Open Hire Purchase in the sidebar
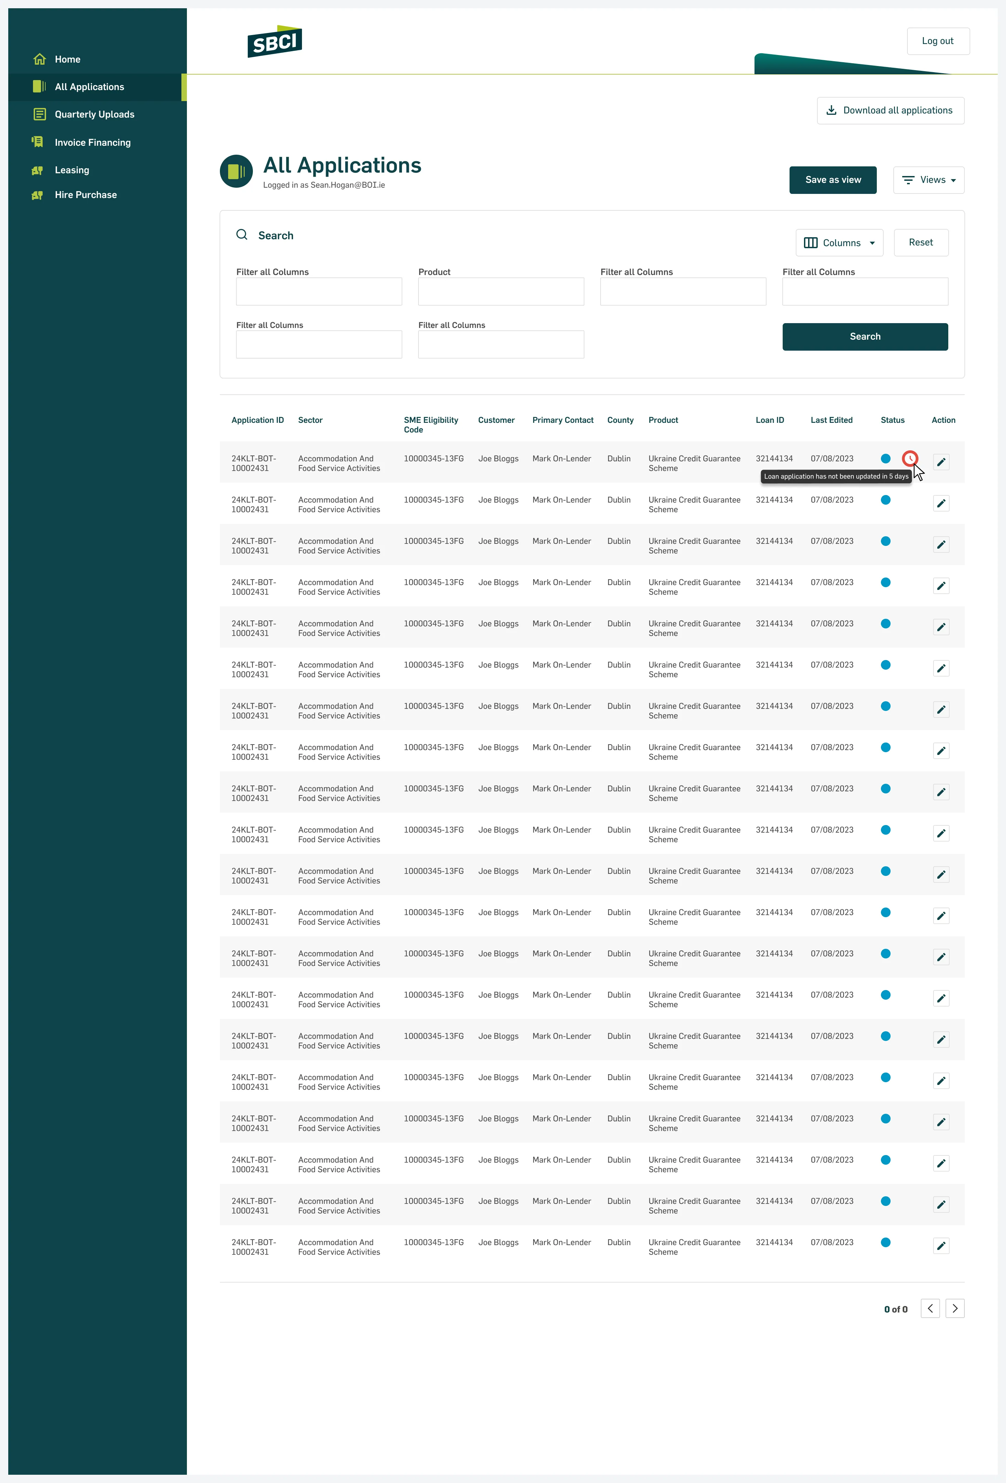 point(86,195)
